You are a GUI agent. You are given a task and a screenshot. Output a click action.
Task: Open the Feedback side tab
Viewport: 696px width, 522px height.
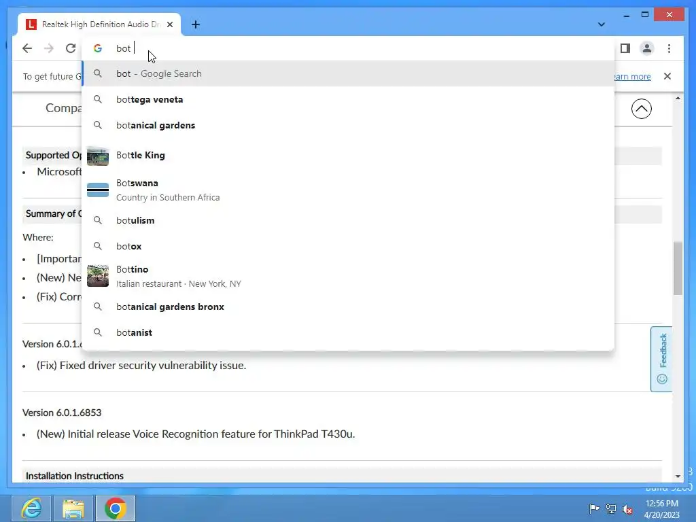[661, 359]
